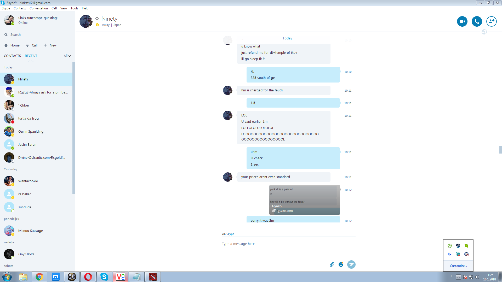Start a video call with Ninety

pos(462,21)
